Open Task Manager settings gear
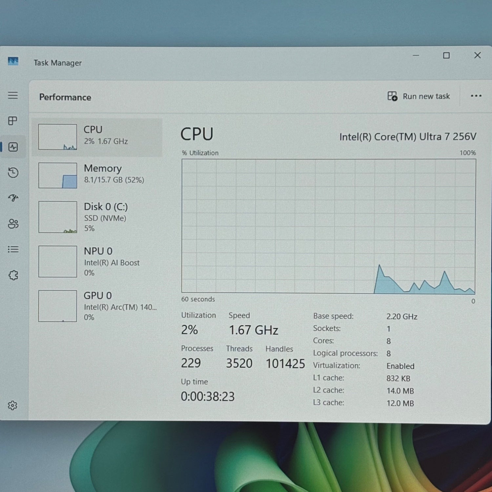Viewport: 492px width, 492px height. [x=12, y=405]
